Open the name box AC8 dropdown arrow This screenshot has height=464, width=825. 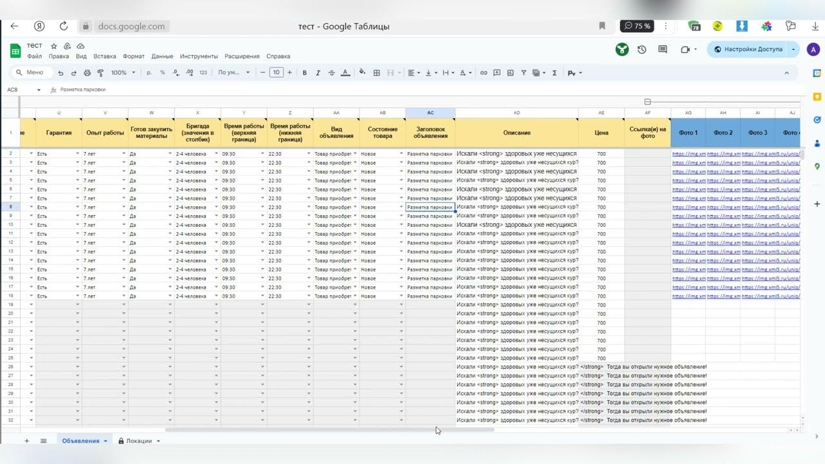(x=39, y=90)
